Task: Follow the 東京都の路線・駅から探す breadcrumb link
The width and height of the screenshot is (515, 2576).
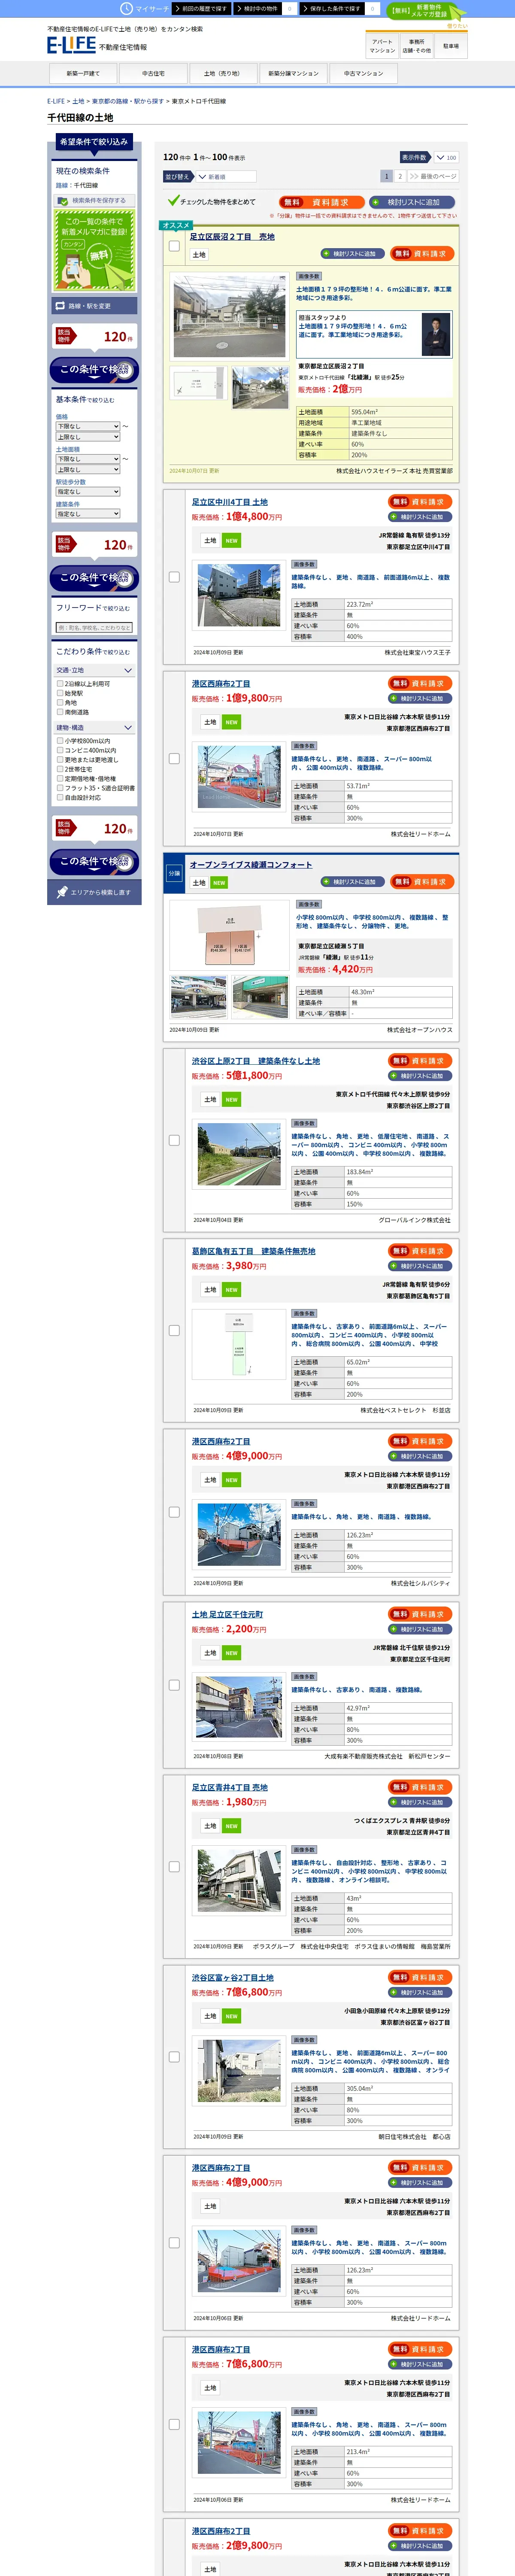Action: 128,101
